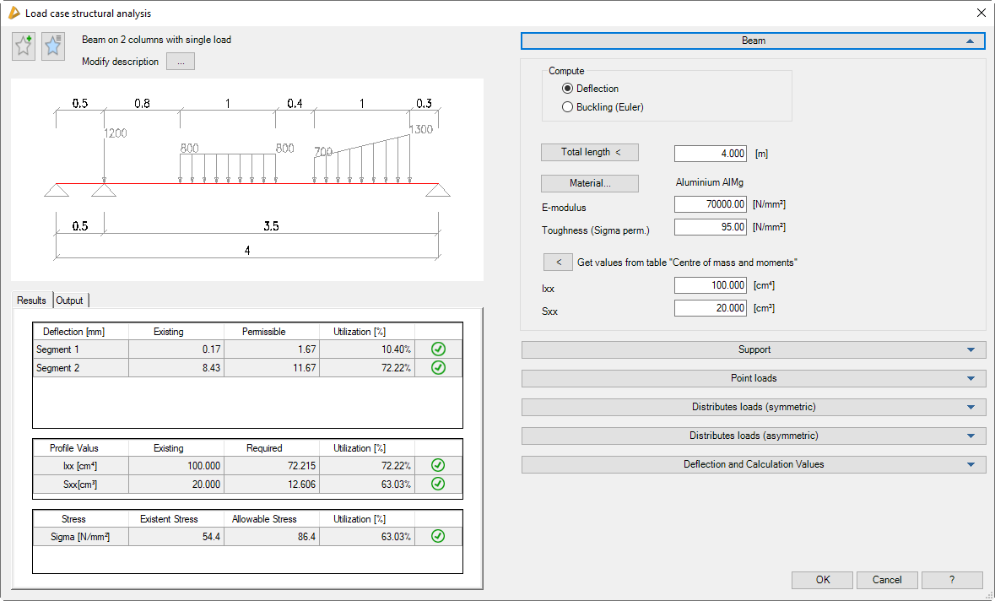This screenshot has width=995, height=601.
Task: Open the favorites list star icon
Action: click(x=53, y=46)
